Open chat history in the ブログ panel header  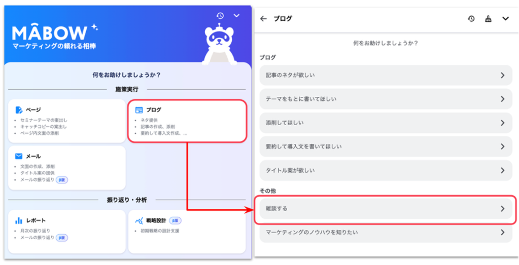pyautogui.click(x=471, y=19)
